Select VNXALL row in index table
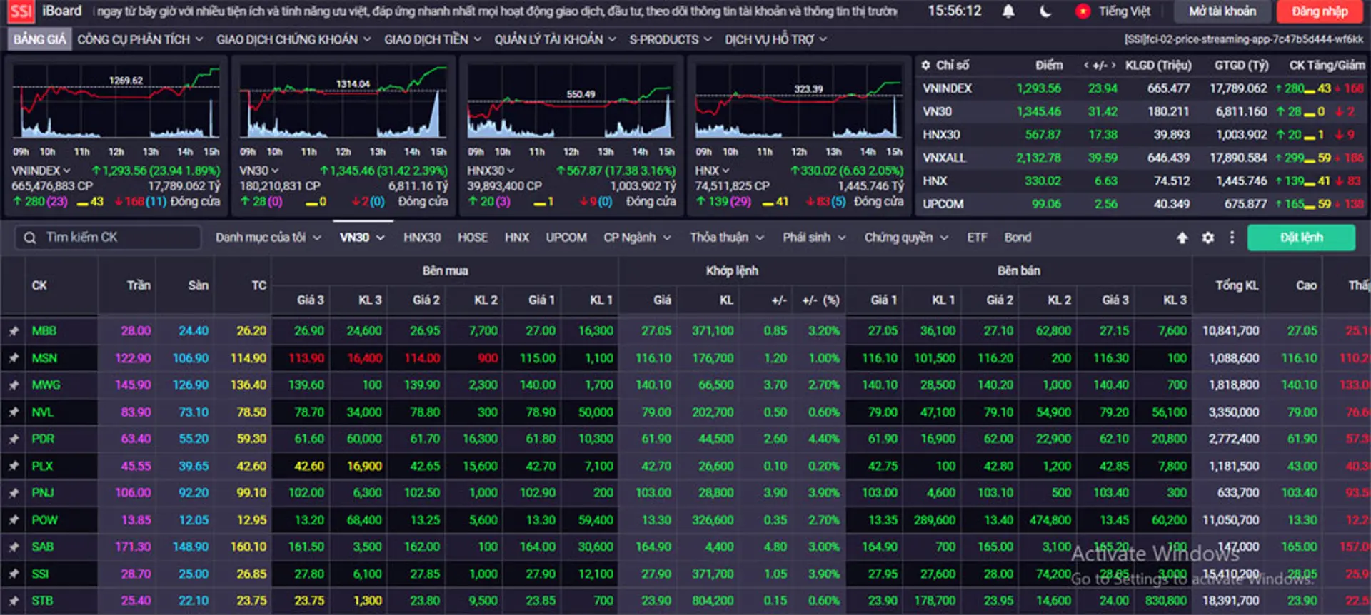 1142,158
